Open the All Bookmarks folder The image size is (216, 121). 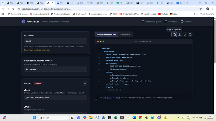(207, 14)
